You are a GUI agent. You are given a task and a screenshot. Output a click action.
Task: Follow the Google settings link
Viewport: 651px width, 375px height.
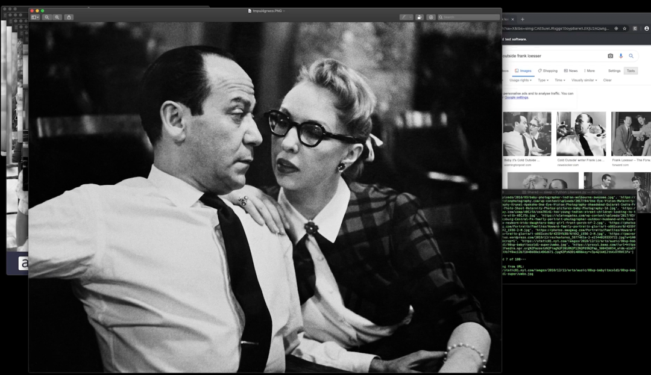[516, 98]
